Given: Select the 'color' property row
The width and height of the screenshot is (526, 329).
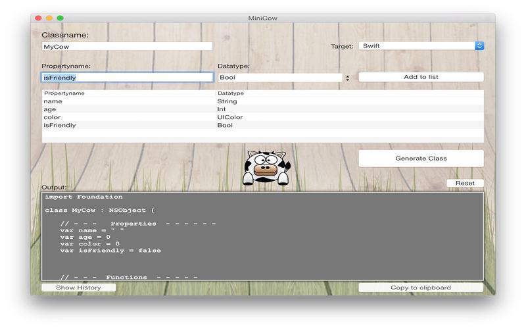Looking at the screenshot, I should (262, 117).
